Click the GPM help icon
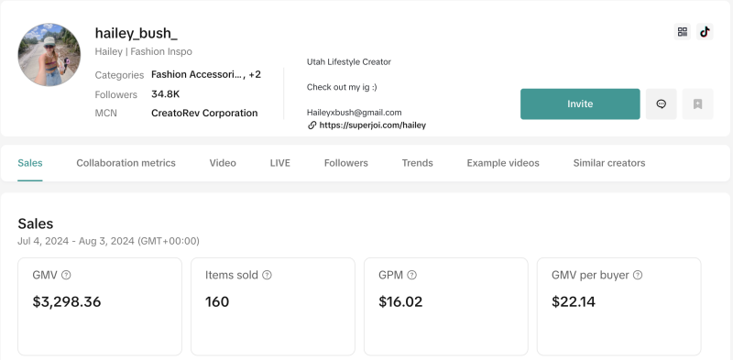 click(x=411, y=275)
